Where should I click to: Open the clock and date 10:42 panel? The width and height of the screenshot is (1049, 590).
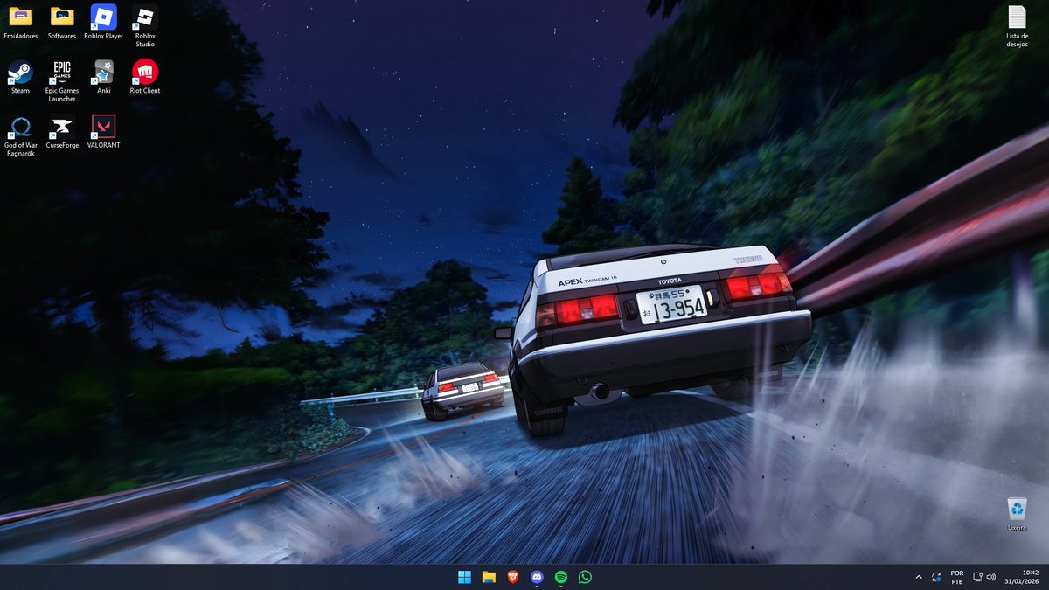pyautogui.click(x=1022, y=577)
